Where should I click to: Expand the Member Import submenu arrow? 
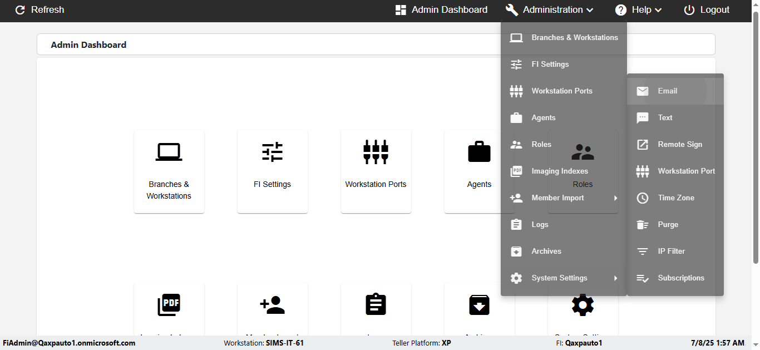click(x=615, y=198)
